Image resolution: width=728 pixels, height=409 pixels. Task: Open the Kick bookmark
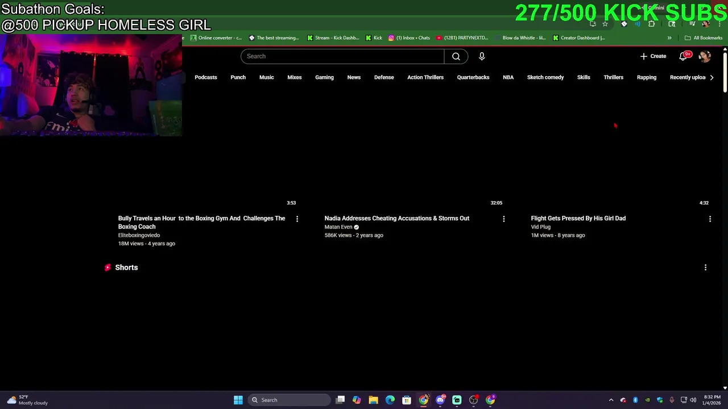374,38
